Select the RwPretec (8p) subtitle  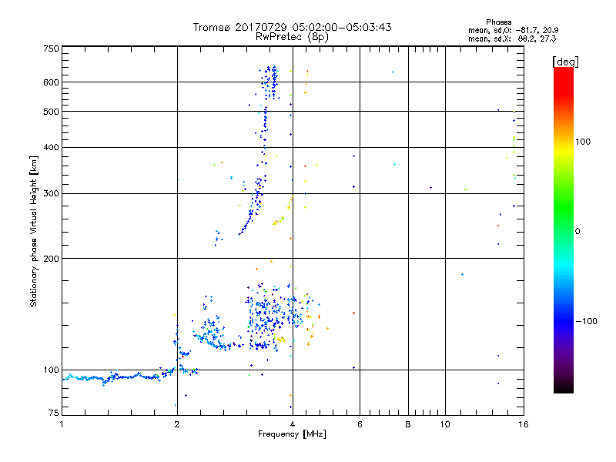tap(292, 37)
